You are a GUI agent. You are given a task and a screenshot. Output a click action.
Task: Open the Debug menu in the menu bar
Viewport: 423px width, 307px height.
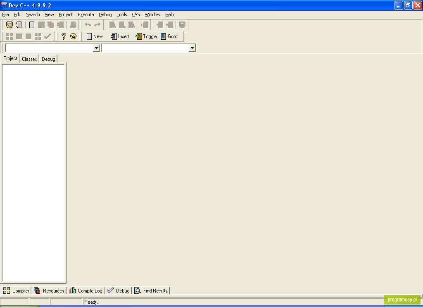(x=105, y=14)
